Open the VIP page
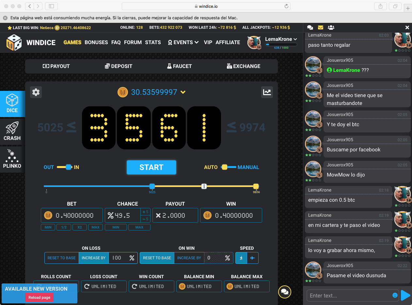 (x=208, y=42)
